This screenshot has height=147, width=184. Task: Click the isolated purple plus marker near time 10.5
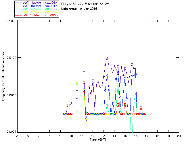pos(77,90)
